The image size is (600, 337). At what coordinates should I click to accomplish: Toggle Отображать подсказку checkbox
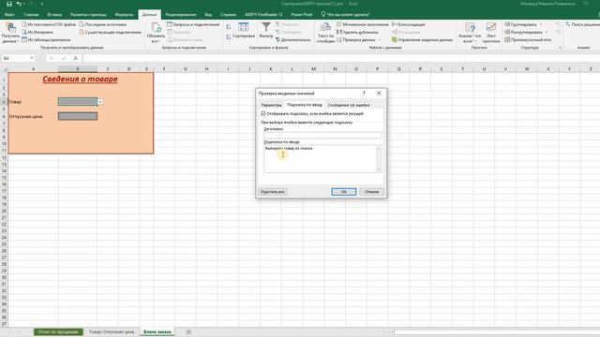click(x=262, y=113)
